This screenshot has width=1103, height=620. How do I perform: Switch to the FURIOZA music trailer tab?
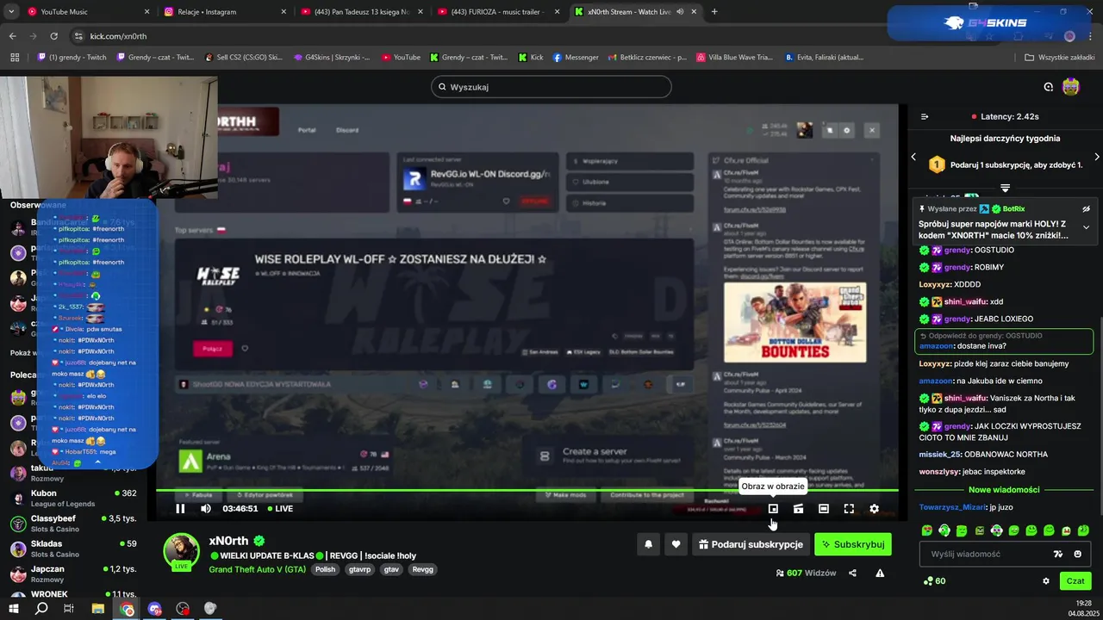tap(498, 12)
